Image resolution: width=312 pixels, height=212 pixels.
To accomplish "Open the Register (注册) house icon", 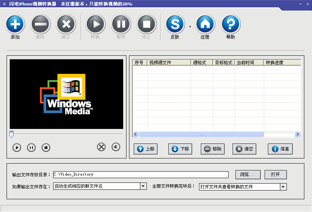I will coord(205,24).
